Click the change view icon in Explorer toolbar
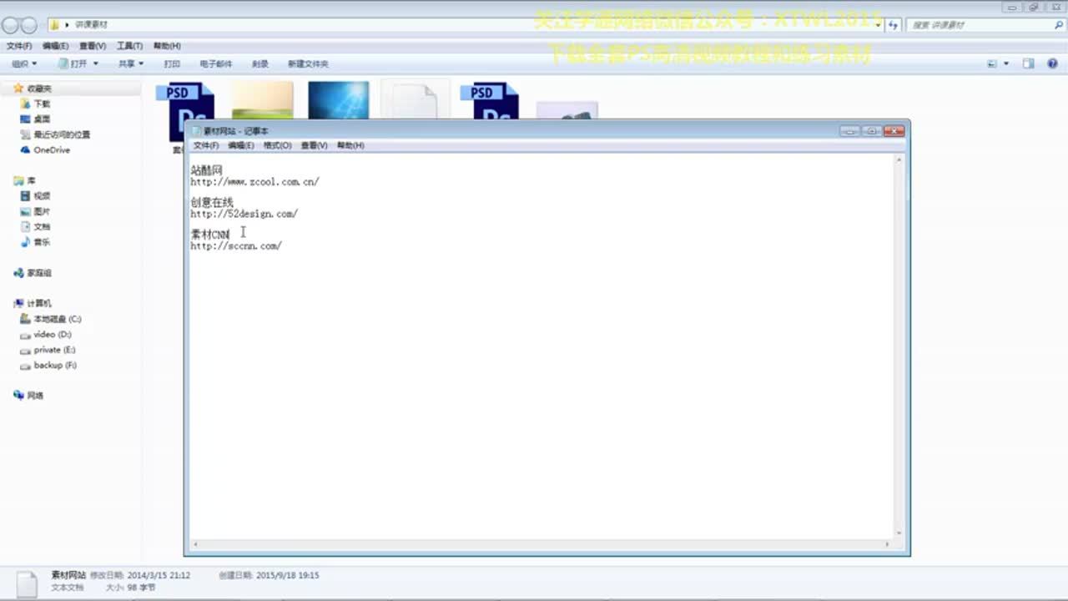Viewport: 1068px width, 601px height. pos(992,63)
